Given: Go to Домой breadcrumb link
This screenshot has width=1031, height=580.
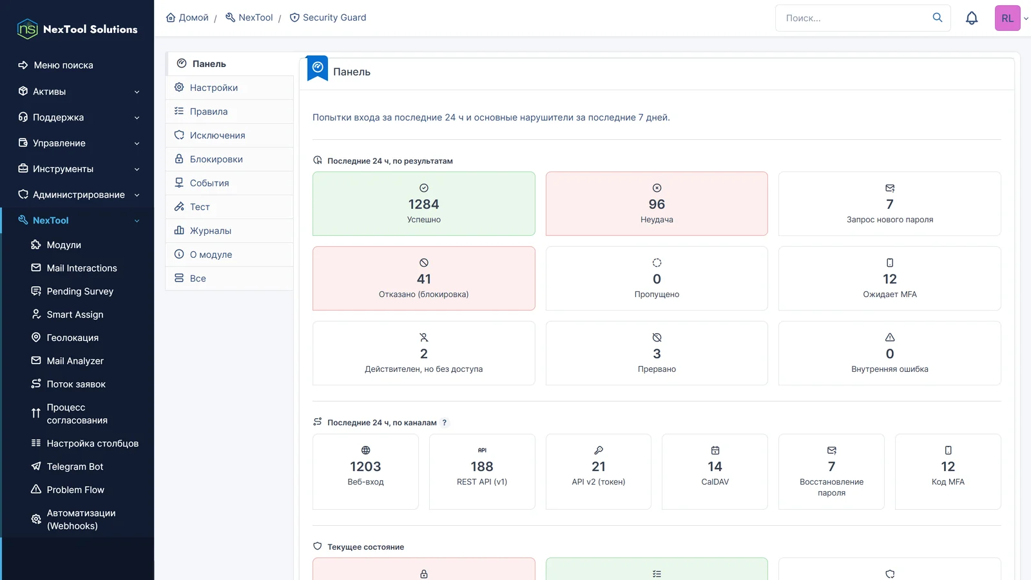Looking at the screenshot, I should (x=188, y=17).
